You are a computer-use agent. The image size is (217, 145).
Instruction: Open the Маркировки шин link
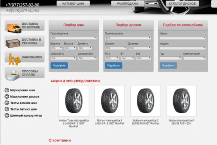tap(22, 90)
